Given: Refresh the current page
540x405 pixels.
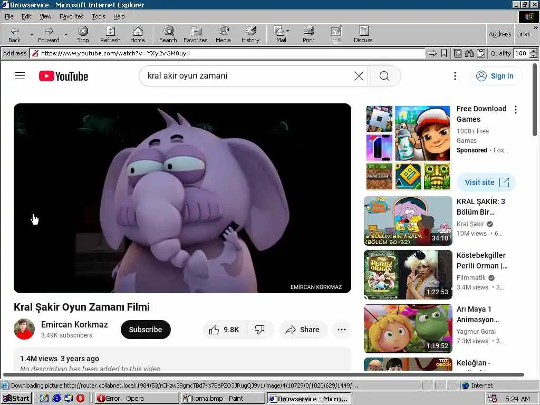Looking at the screenshot, I should 110,34.
